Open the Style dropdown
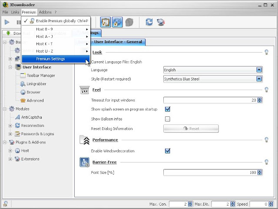 pyautogui.click(x=259, y=79)
